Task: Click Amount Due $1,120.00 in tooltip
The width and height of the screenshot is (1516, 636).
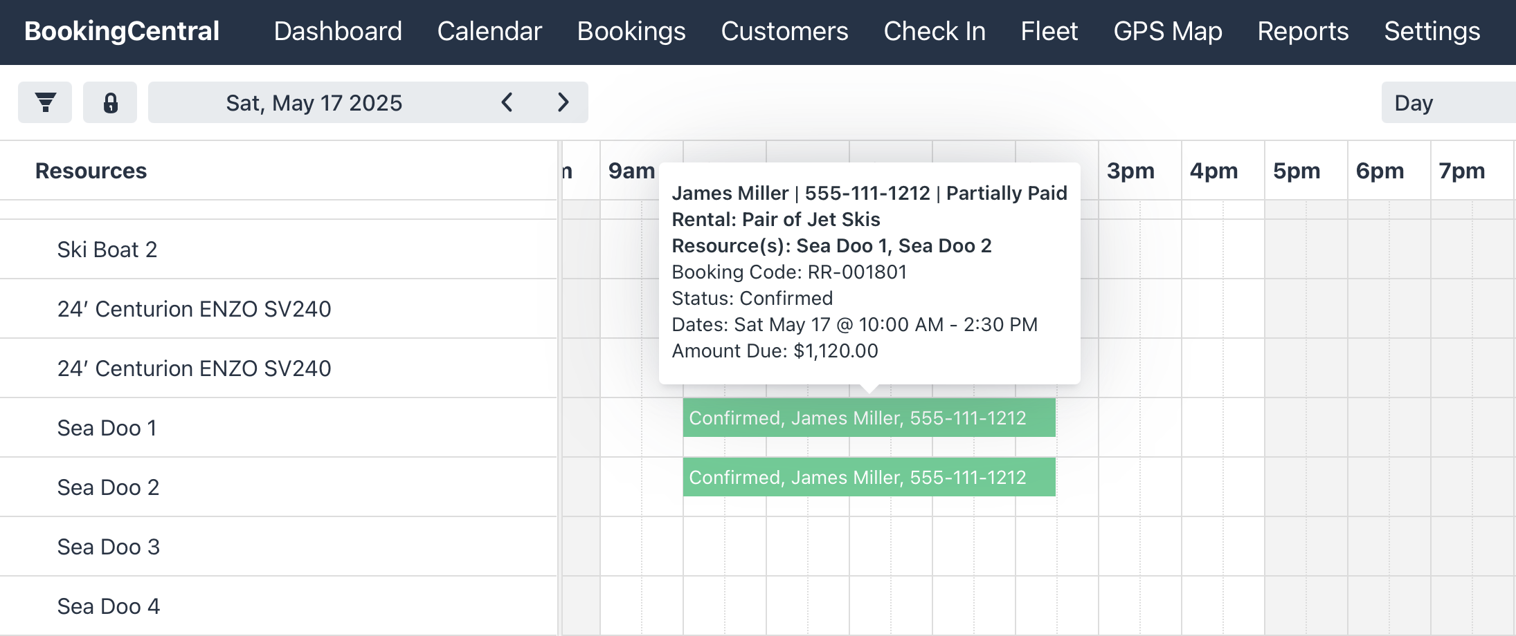Action: 775,350
